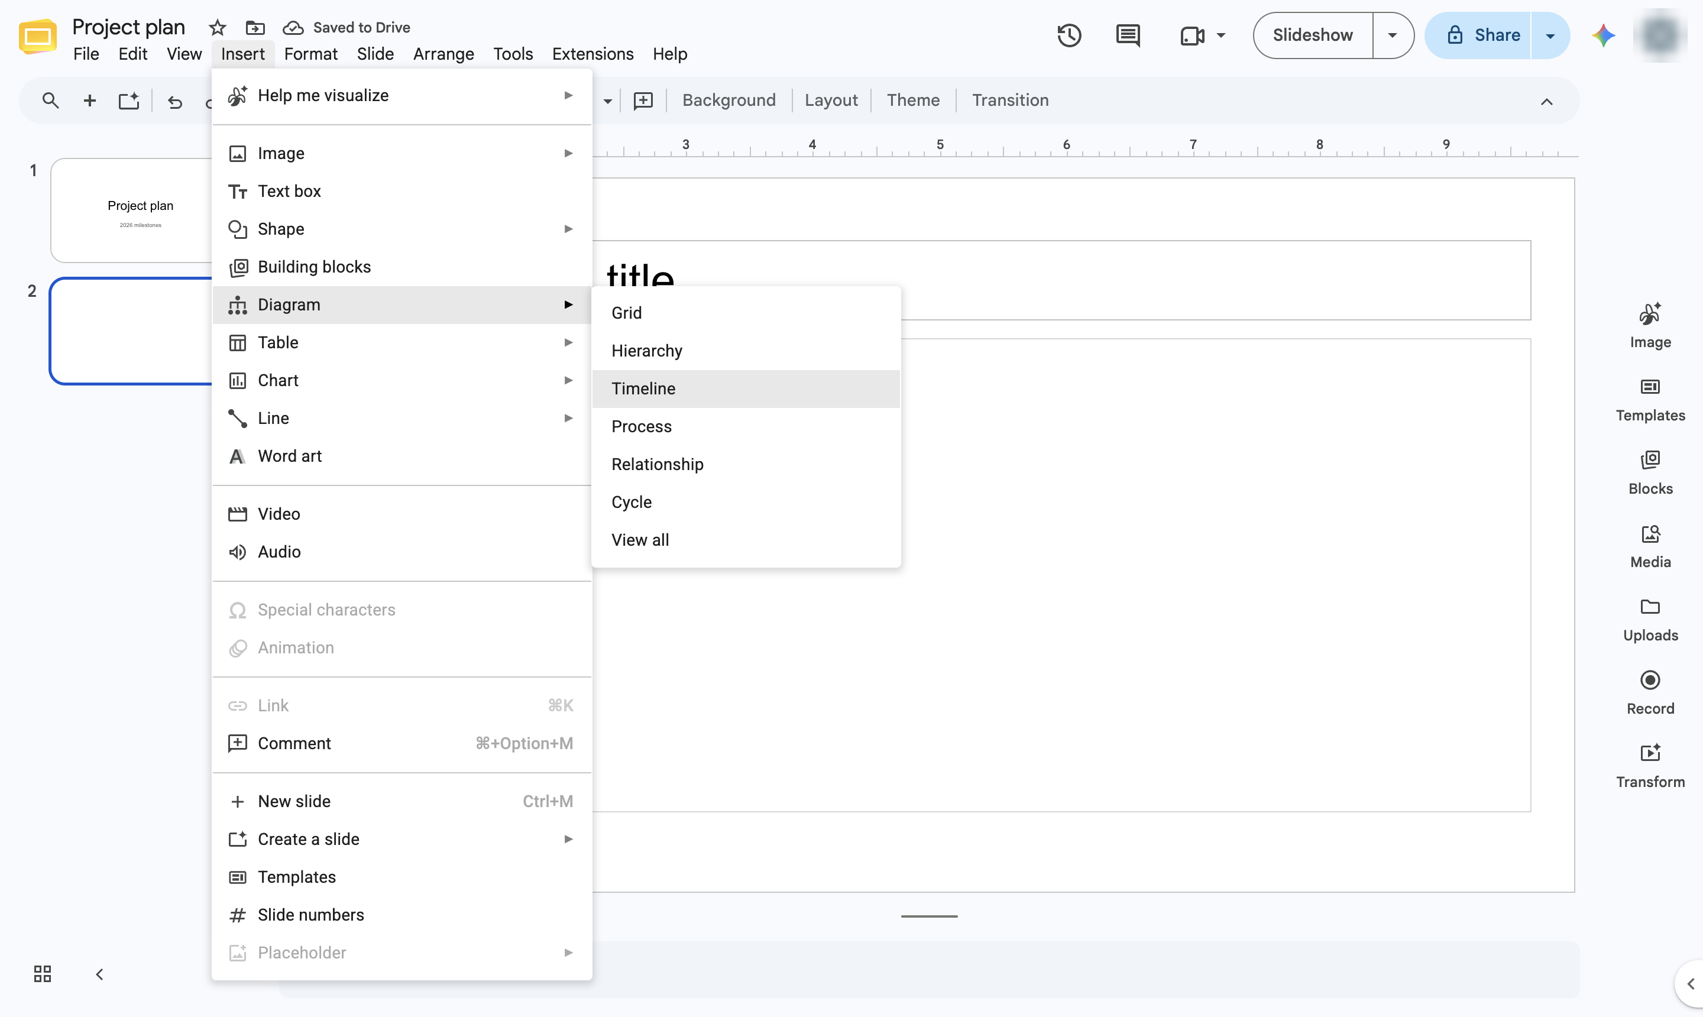The height and width of the screenshot is (1017, 1703).
Task: Click the Background toolbar button
Action: 729,100
